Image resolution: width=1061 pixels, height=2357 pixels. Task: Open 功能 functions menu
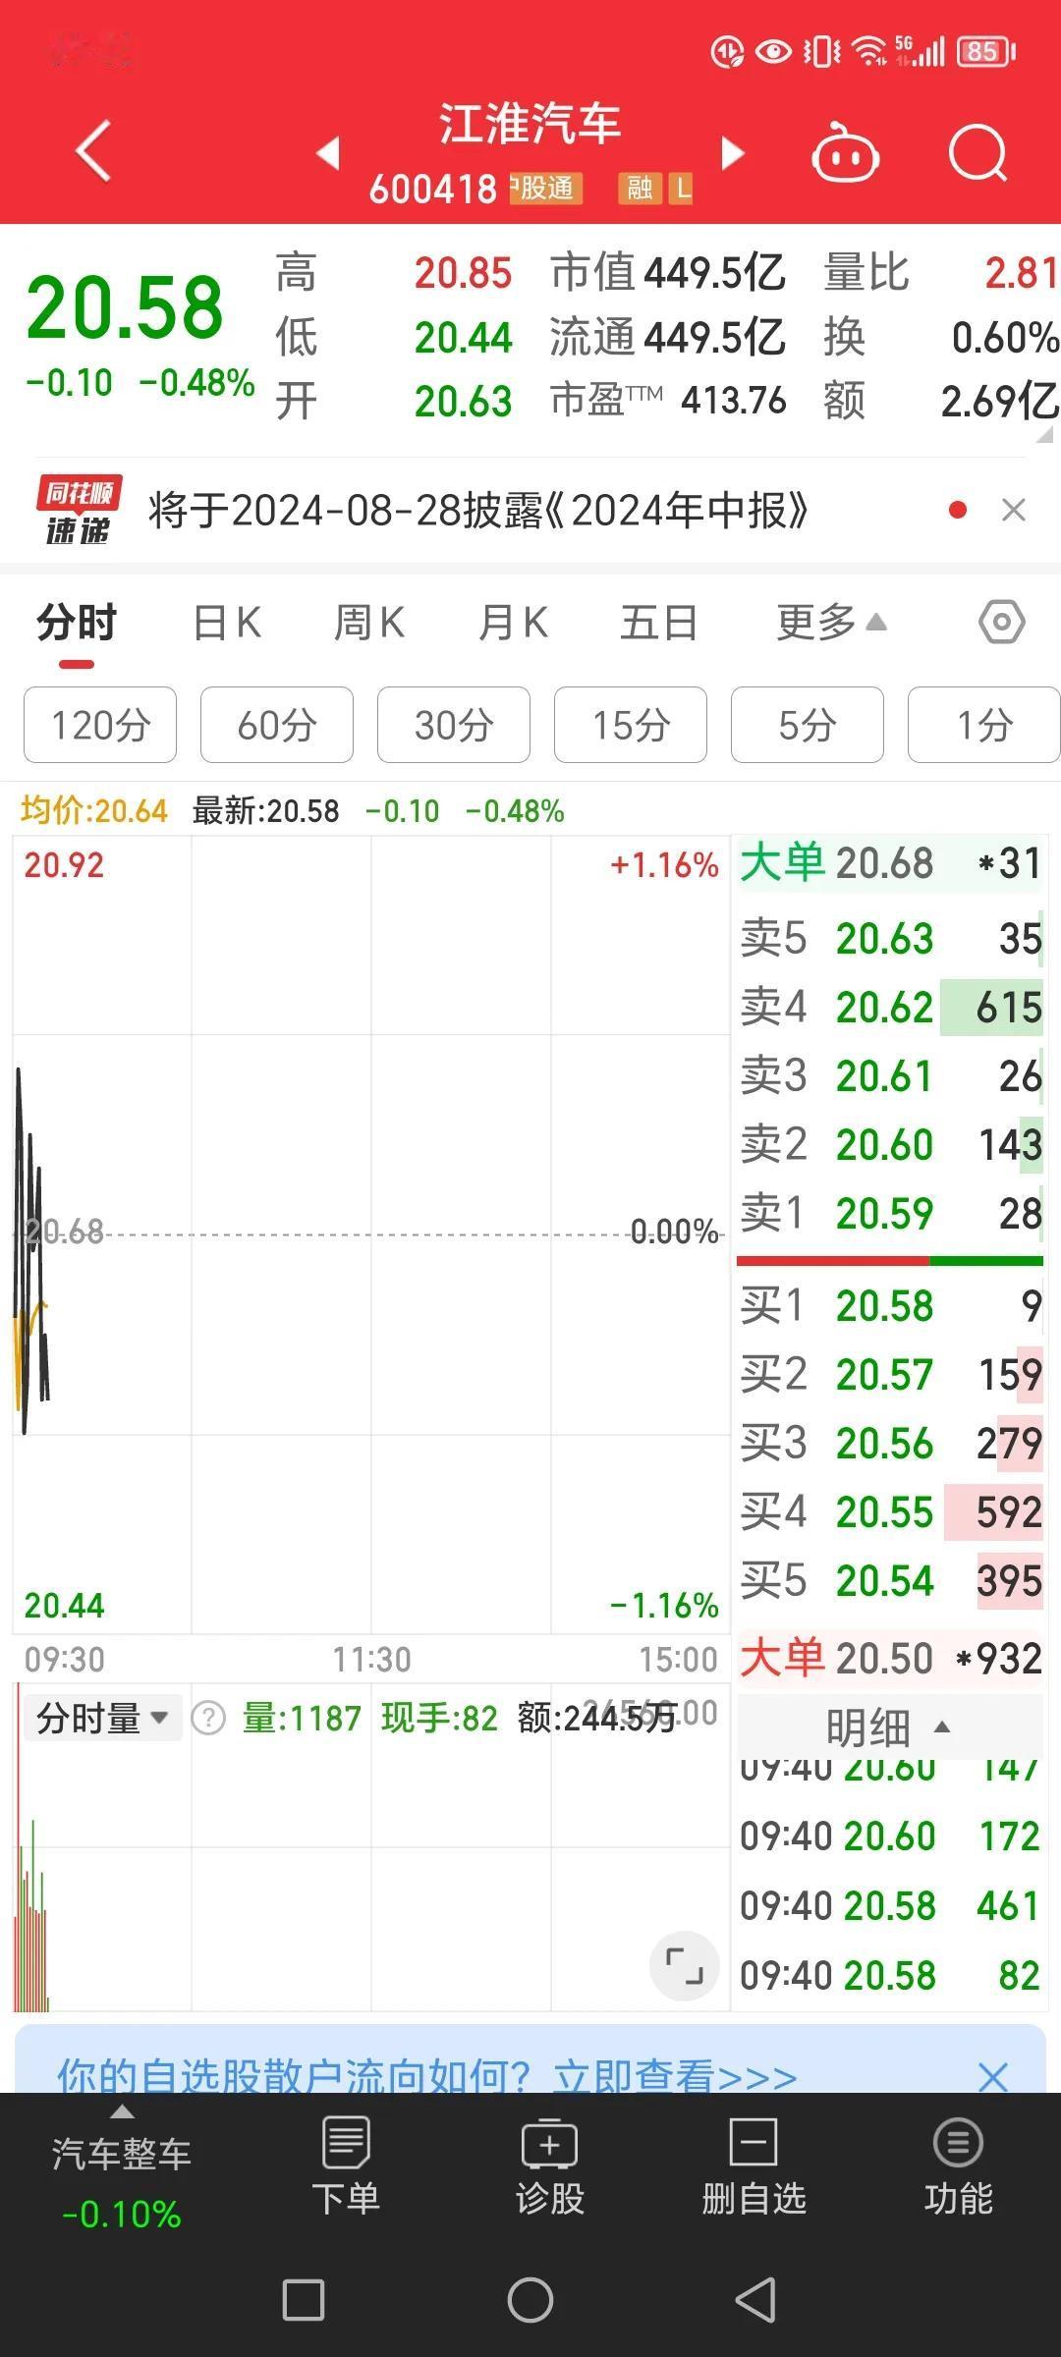[958, 2166]
